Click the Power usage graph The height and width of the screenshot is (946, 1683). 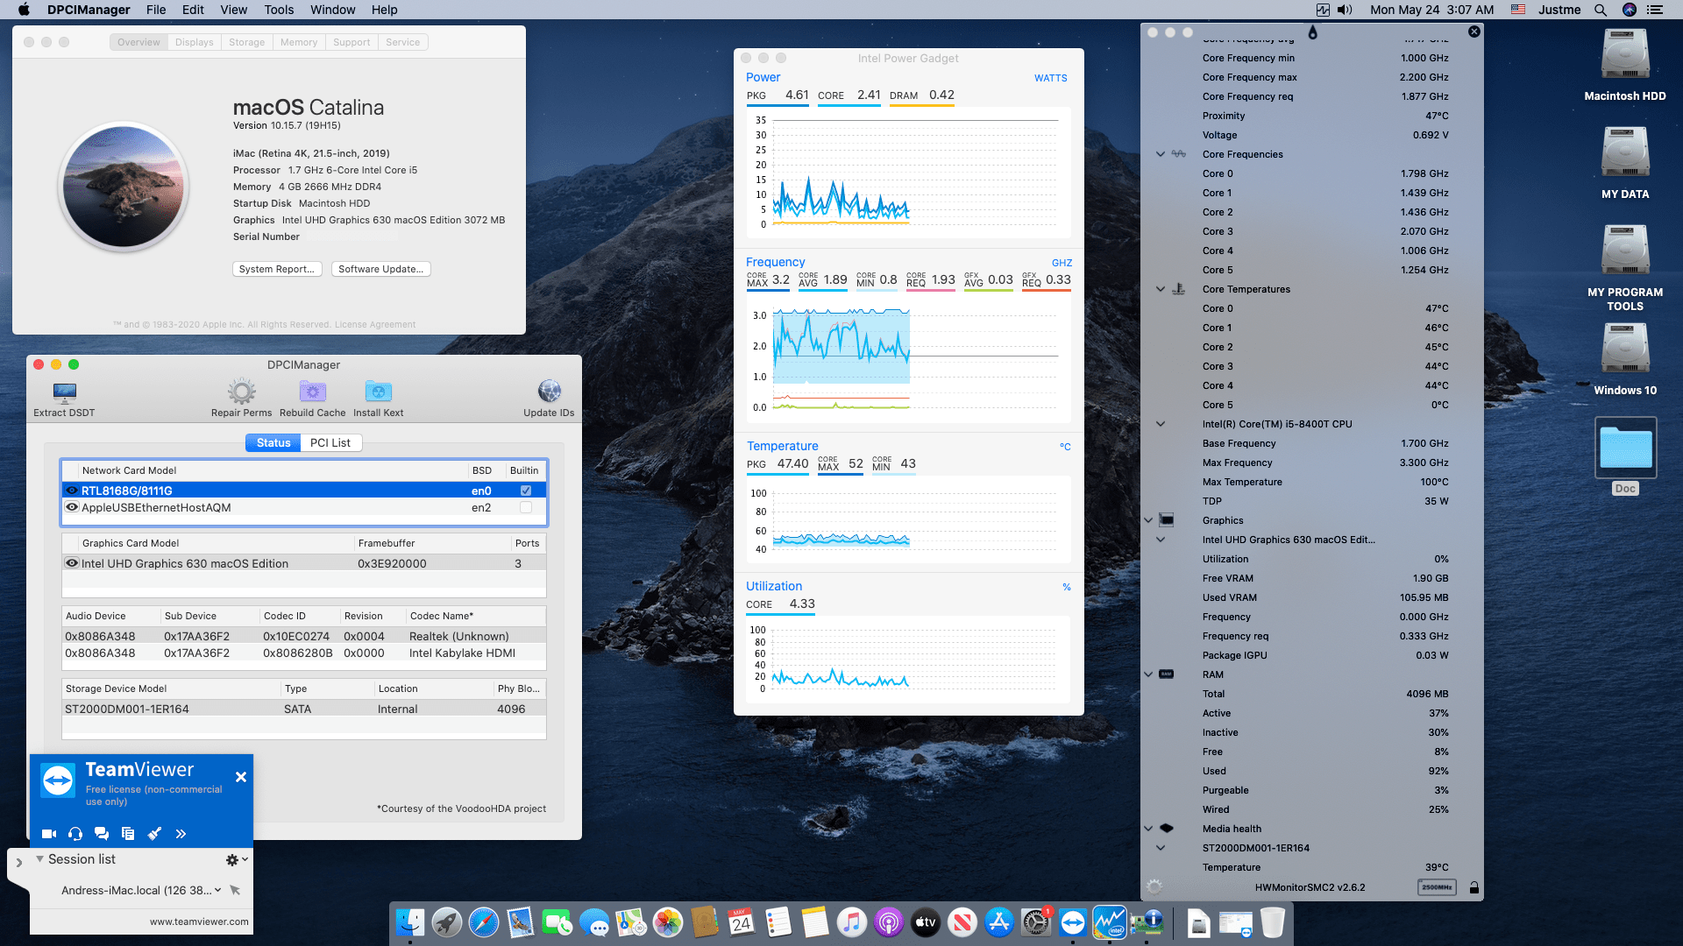[x=909, y=173]
